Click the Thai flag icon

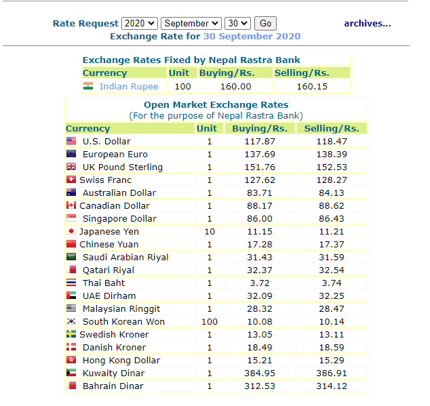[71, 283]
